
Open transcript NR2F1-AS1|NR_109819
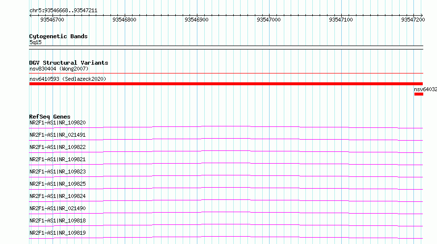click(x=57, y=233)
